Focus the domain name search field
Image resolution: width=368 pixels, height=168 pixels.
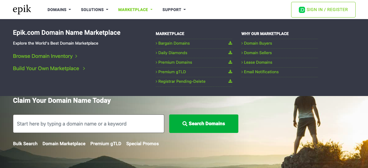89,124
